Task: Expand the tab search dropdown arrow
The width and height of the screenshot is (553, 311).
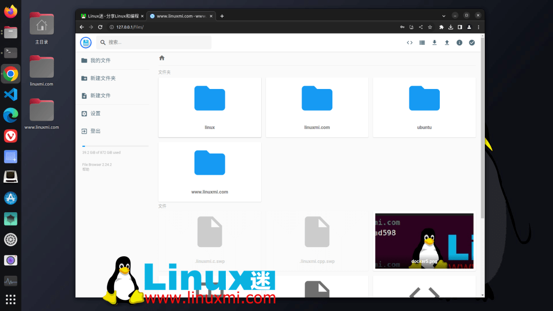Action: click(443, 16)
